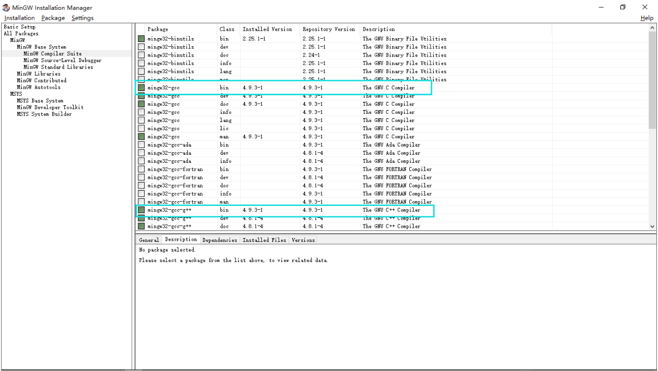Mark the mingw32-gcc-fortran man package checkbox
The image size is (658, 371).
[x=141, y=202]
